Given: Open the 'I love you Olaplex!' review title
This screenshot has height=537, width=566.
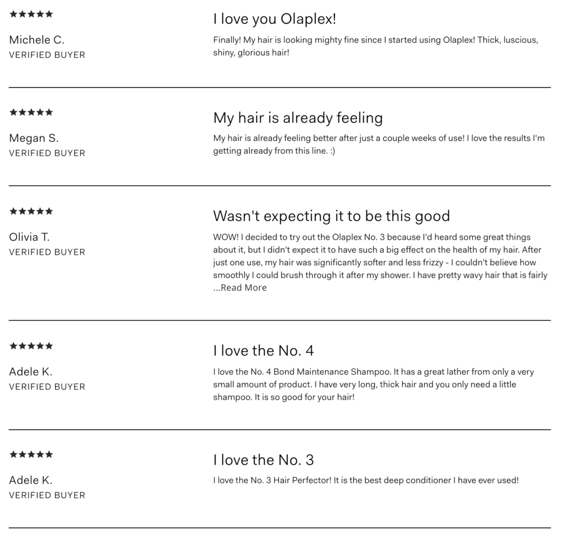Looking at the screenshot, I should pos(275,19).
